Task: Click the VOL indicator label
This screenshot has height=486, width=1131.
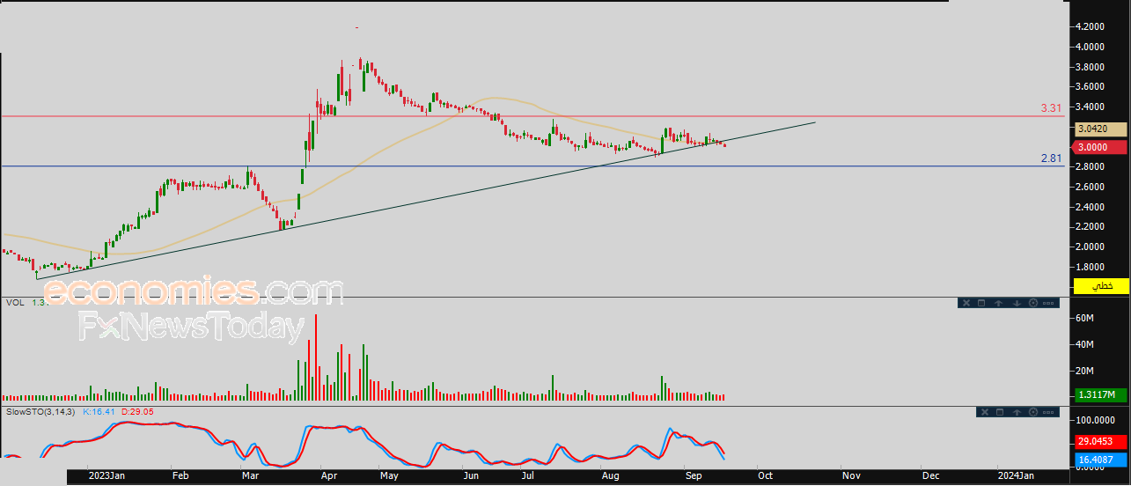Action: pyautogui.click(x=15, y=302)
